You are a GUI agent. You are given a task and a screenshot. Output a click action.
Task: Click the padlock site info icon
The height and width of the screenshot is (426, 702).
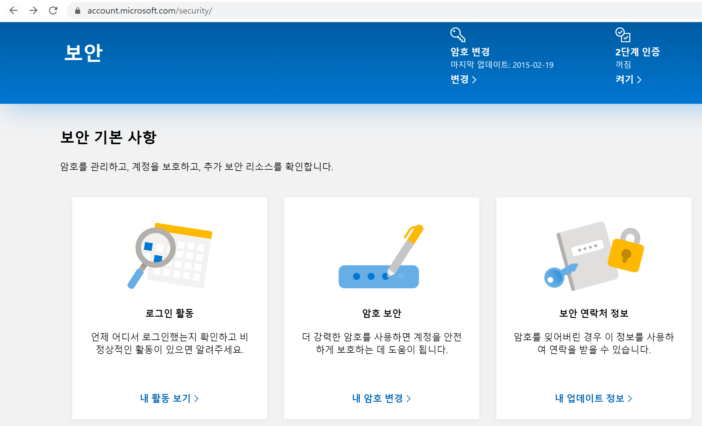[78, 11]
